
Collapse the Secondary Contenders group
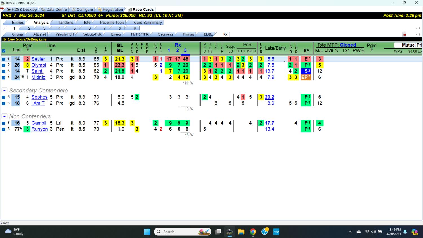point(5,91)
